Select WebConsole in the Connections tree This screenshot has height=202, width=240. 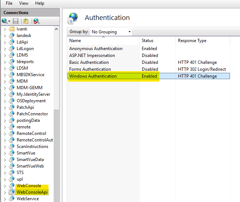(x=29, y=186)
